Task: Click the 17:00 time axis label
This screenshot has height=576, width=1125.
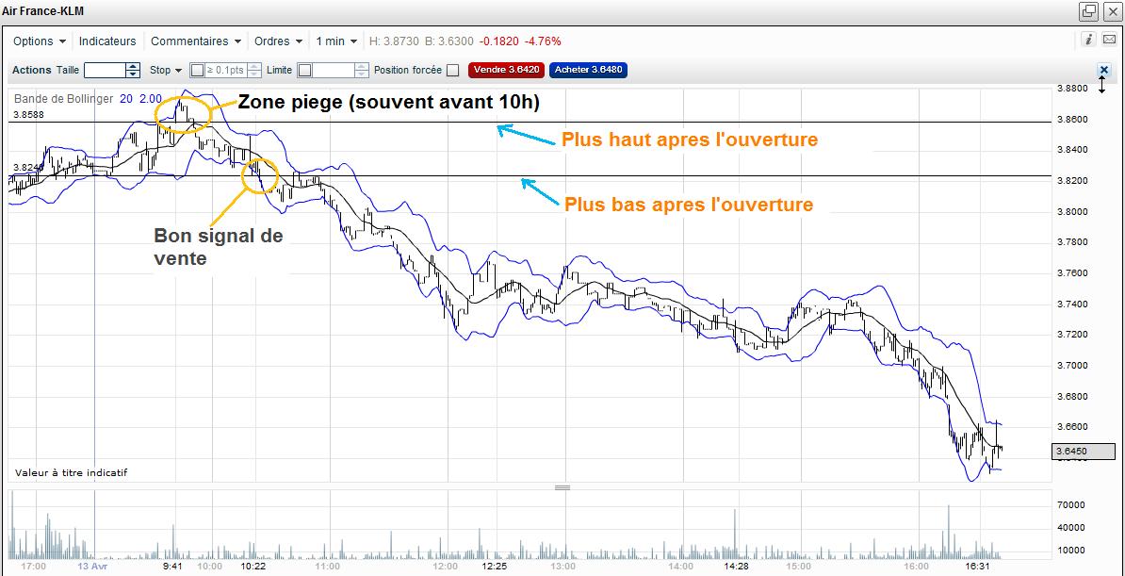Action: (x=34, y=566)
